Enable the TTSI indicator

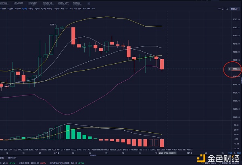pyautogui.click(x=145, y=150)
